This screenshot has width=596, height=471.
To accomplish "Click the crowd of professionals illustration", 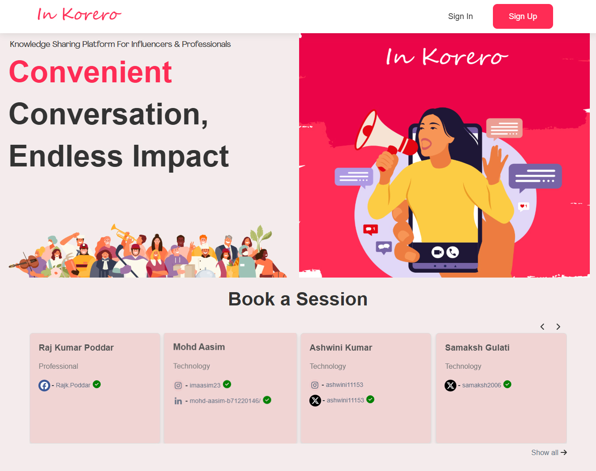I will click(x=148, y=252).
